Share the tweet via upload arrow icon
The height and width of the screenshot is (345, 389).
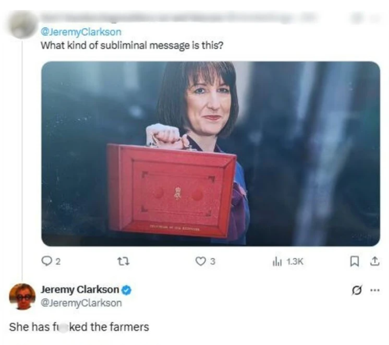point(375,261)
